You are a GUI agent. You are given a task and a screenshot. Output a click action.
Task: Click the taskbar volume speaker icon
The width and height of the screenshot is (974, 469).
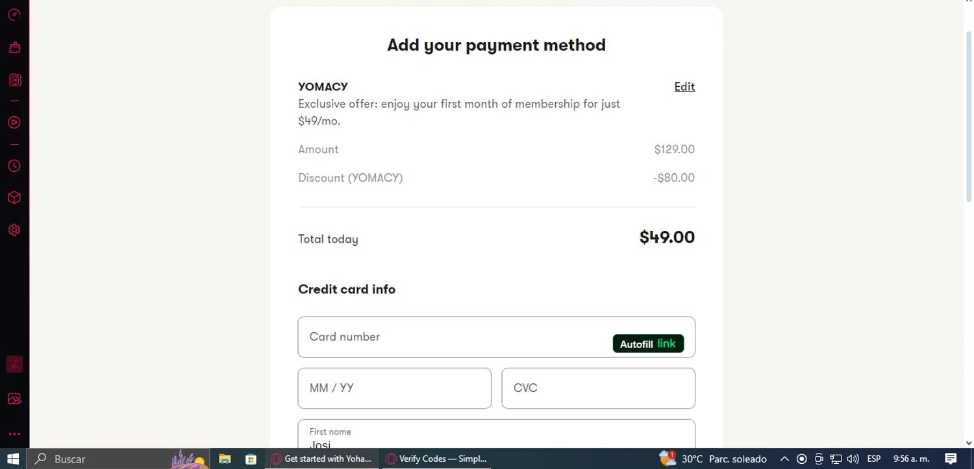click(x=853, y=459)
